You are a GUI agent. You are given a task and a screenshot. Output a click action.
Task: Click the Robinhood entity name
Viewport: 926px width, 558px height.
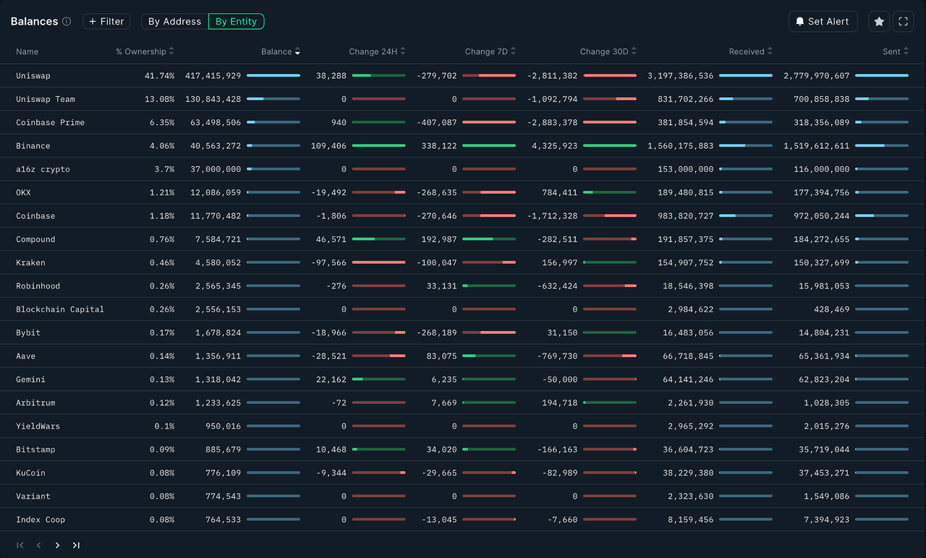coord(38,286)
